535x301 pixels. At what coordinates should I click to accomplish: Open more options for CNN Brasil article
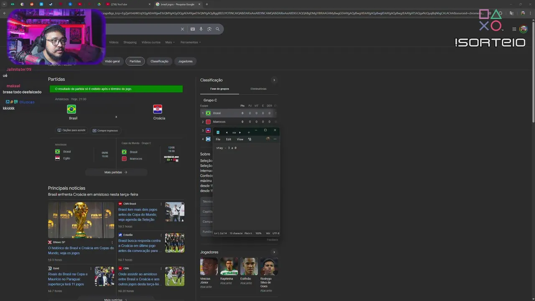click(x=161, y=204)
